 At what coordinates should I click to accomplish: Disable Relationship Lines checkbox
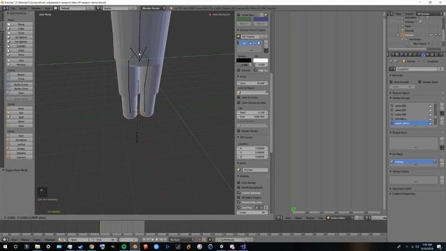click(239, 202)
